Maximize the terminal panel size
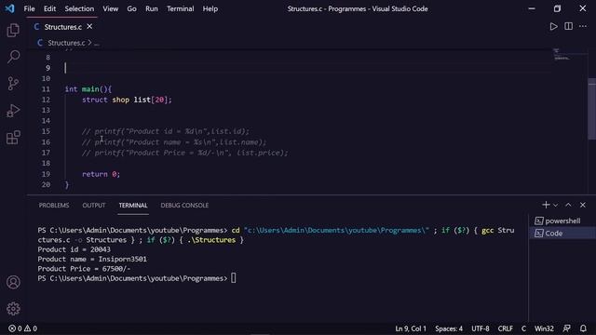 coord(568,205)
